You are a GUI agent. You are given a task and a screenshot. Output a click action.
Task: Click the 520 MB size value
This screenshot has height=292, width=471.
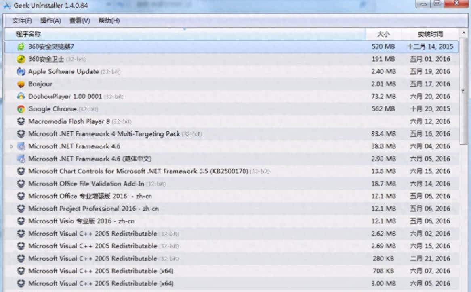tap(383, 46)
